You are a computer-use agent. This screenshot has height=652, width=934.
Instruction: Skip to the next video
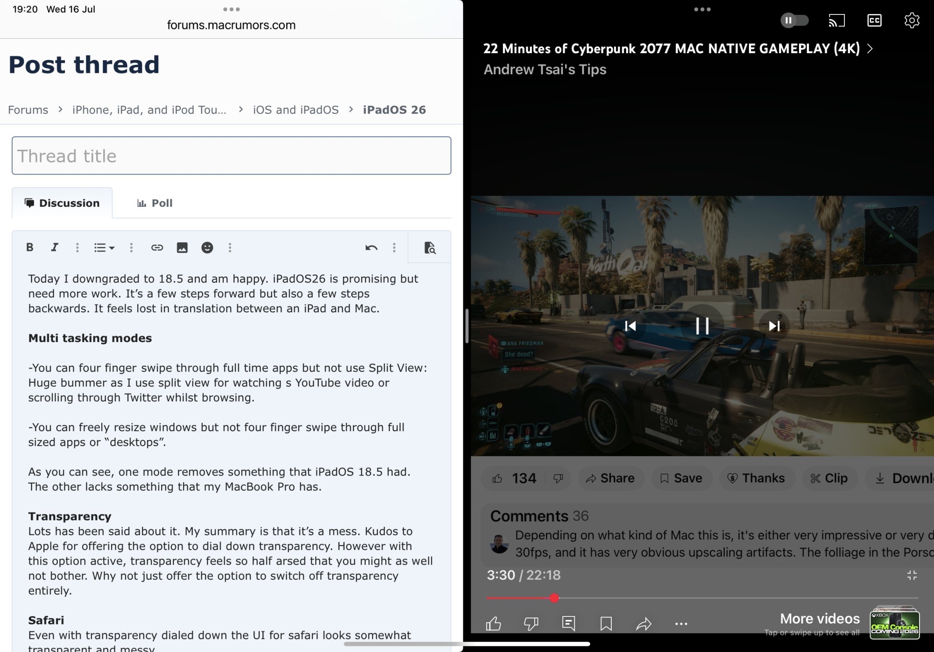point(774,326)
